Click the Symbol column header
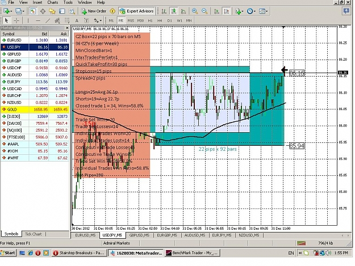This screenshot has width=355, height=266. coord(15,34)
